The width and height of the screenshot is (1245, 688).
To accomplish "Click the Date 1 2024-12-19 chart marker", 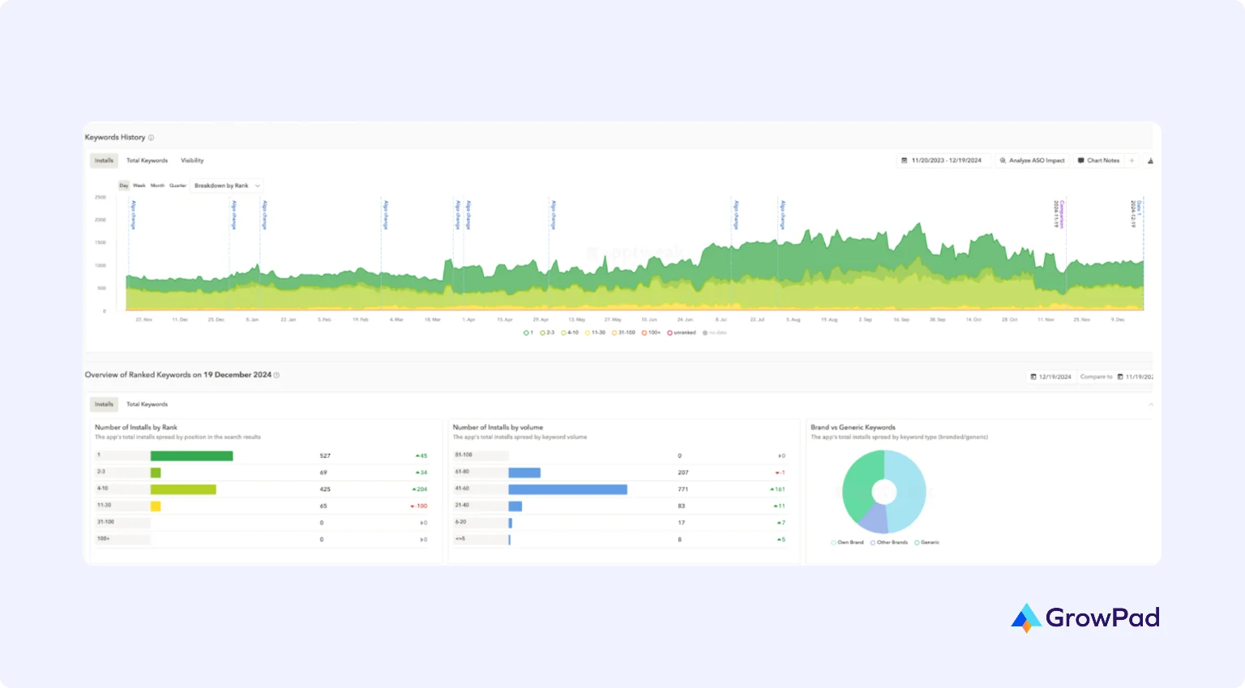I will (1136, 215).
